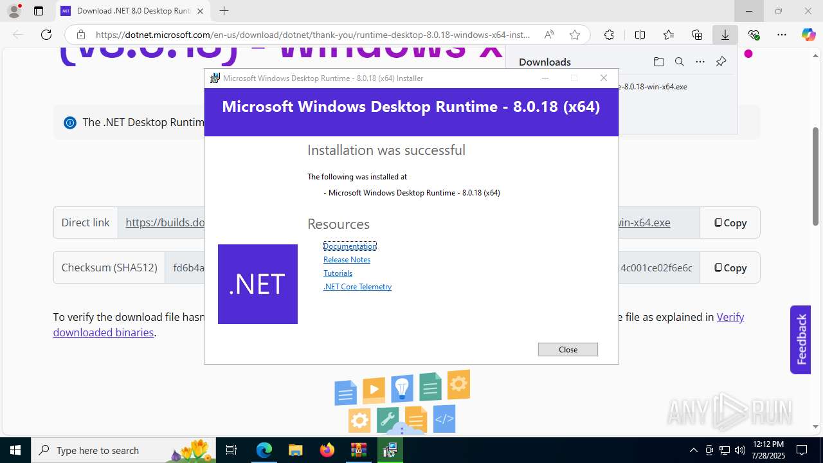Open the taskbar clock and date
The height and width of the screenshot is (463, 823).
pos(768,450)
